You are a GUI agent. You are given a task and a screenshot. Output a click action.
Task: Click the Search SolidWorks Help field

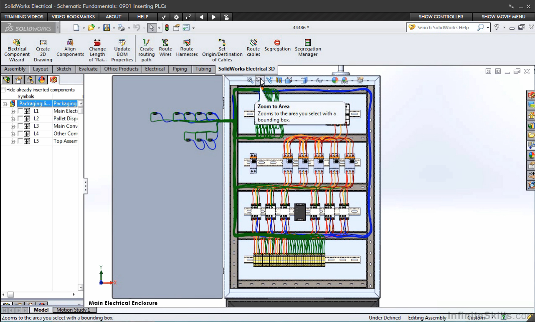443,28
